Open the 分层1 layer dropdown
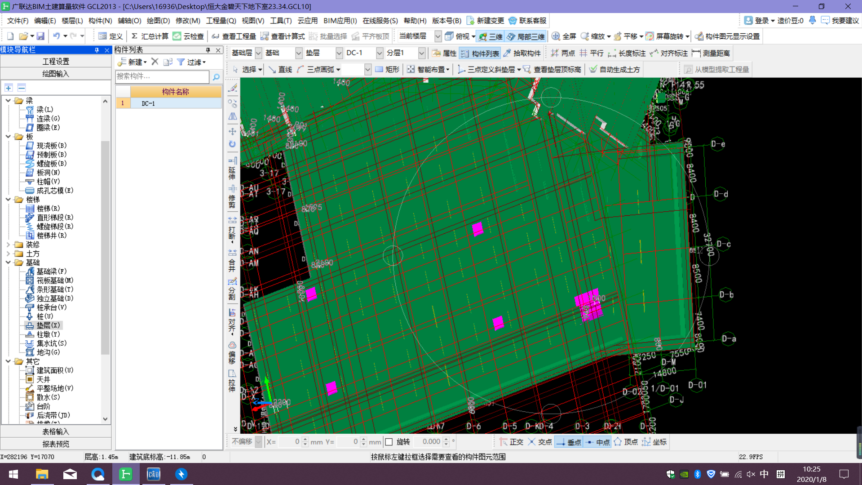The width and height of the screenshot is (862, 485). [421, 53]
